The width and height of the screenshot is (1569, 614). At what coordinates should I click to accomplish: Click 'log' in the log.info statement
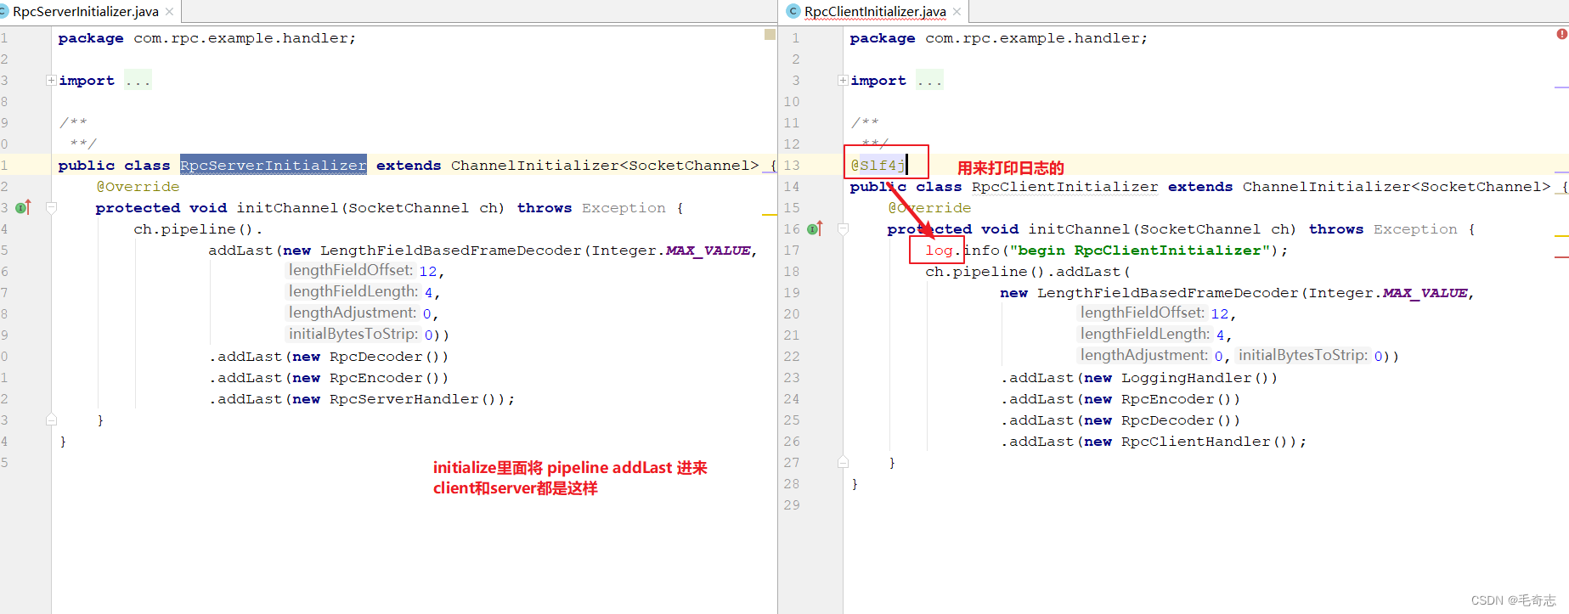939,251
